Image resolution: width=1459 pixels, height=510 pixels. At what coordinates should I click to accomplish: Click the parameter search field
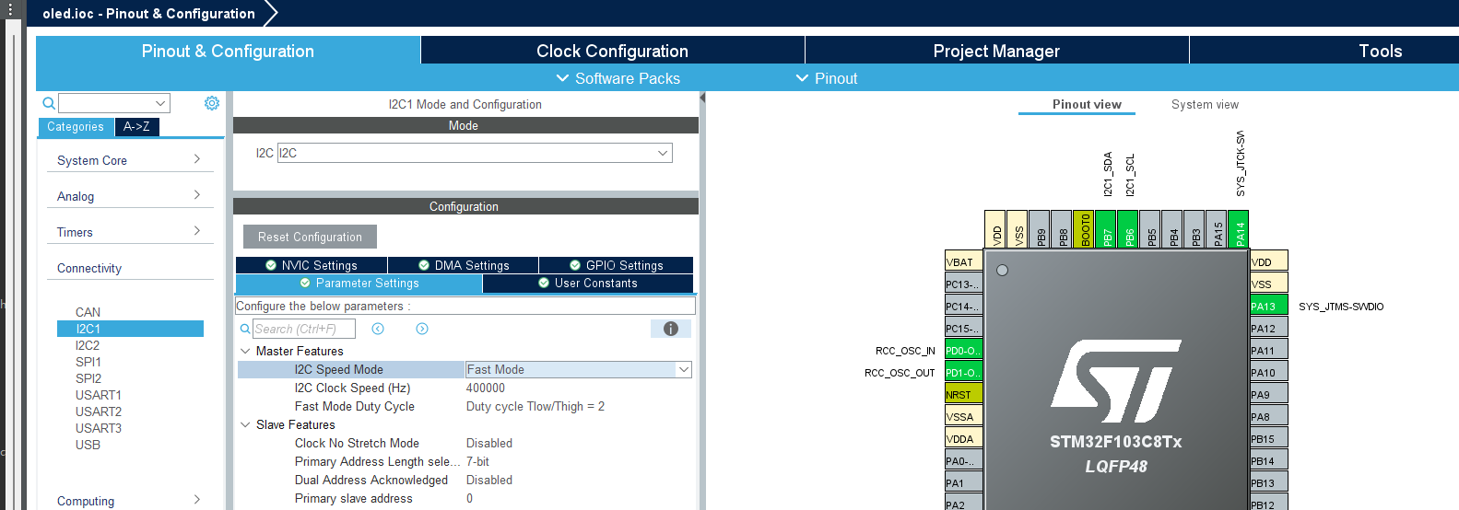point(304,329)
